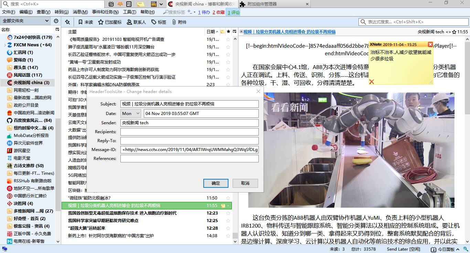Toggle the 未读 unread quick filter
Image resolution: width=470 pixels, height=253 pixels.
click(x=85, y=22)
